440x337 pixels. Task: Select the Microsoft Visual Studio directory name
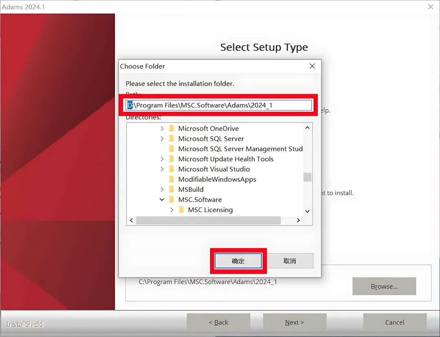[x=214, y=169]
